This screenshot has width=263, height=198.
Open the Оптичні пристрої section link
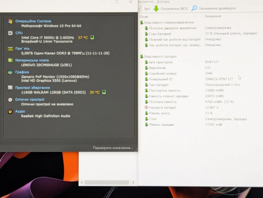(30, 99)
